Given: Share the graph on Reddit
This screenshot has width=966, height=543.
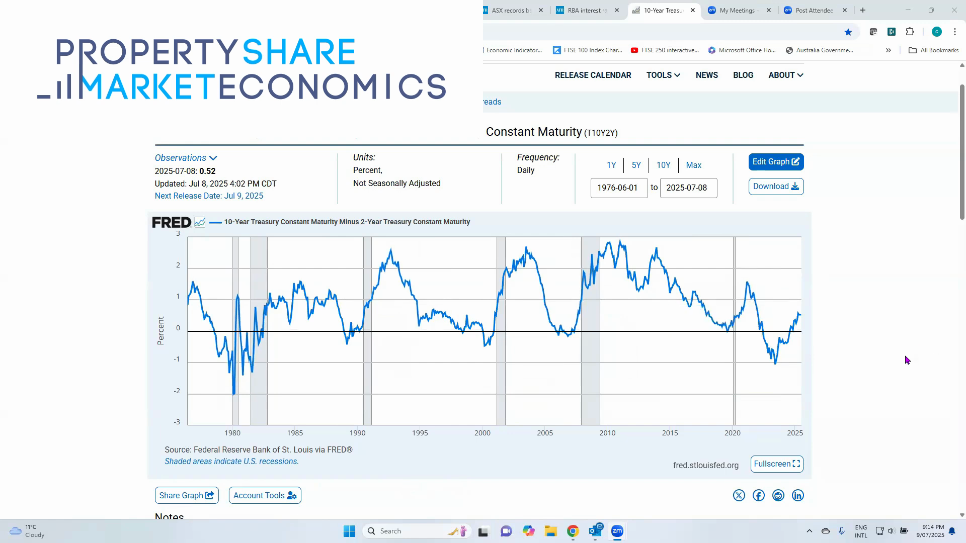Looking at the screenshot, I should [778, 495].
